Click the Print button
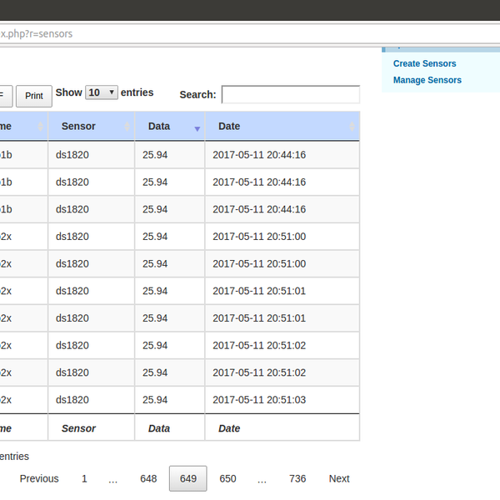 [34, 96]
